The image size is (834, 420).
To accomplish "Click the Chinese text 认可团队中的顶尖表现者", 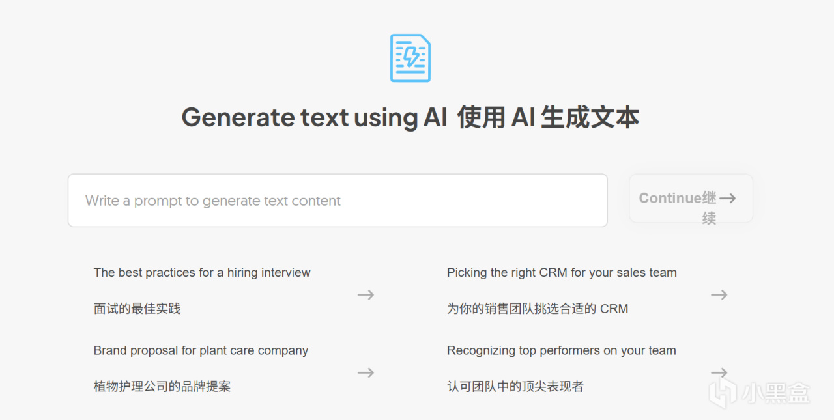I will point(515,386).
